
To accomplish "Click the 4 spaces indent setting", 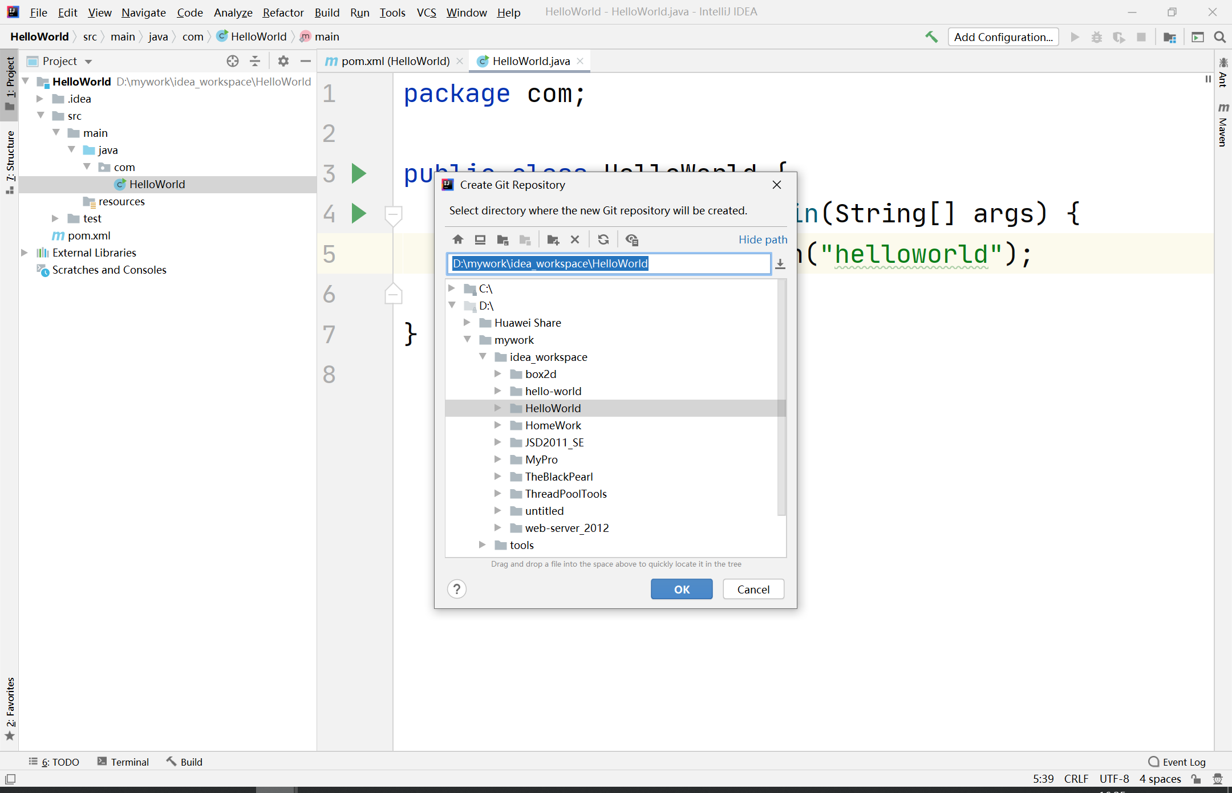I will point(1160,779).
